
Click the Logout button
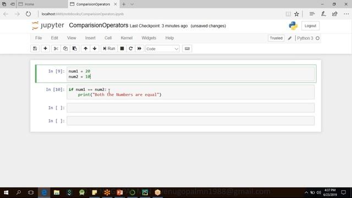pyautogui.click(x=310, y=26)
